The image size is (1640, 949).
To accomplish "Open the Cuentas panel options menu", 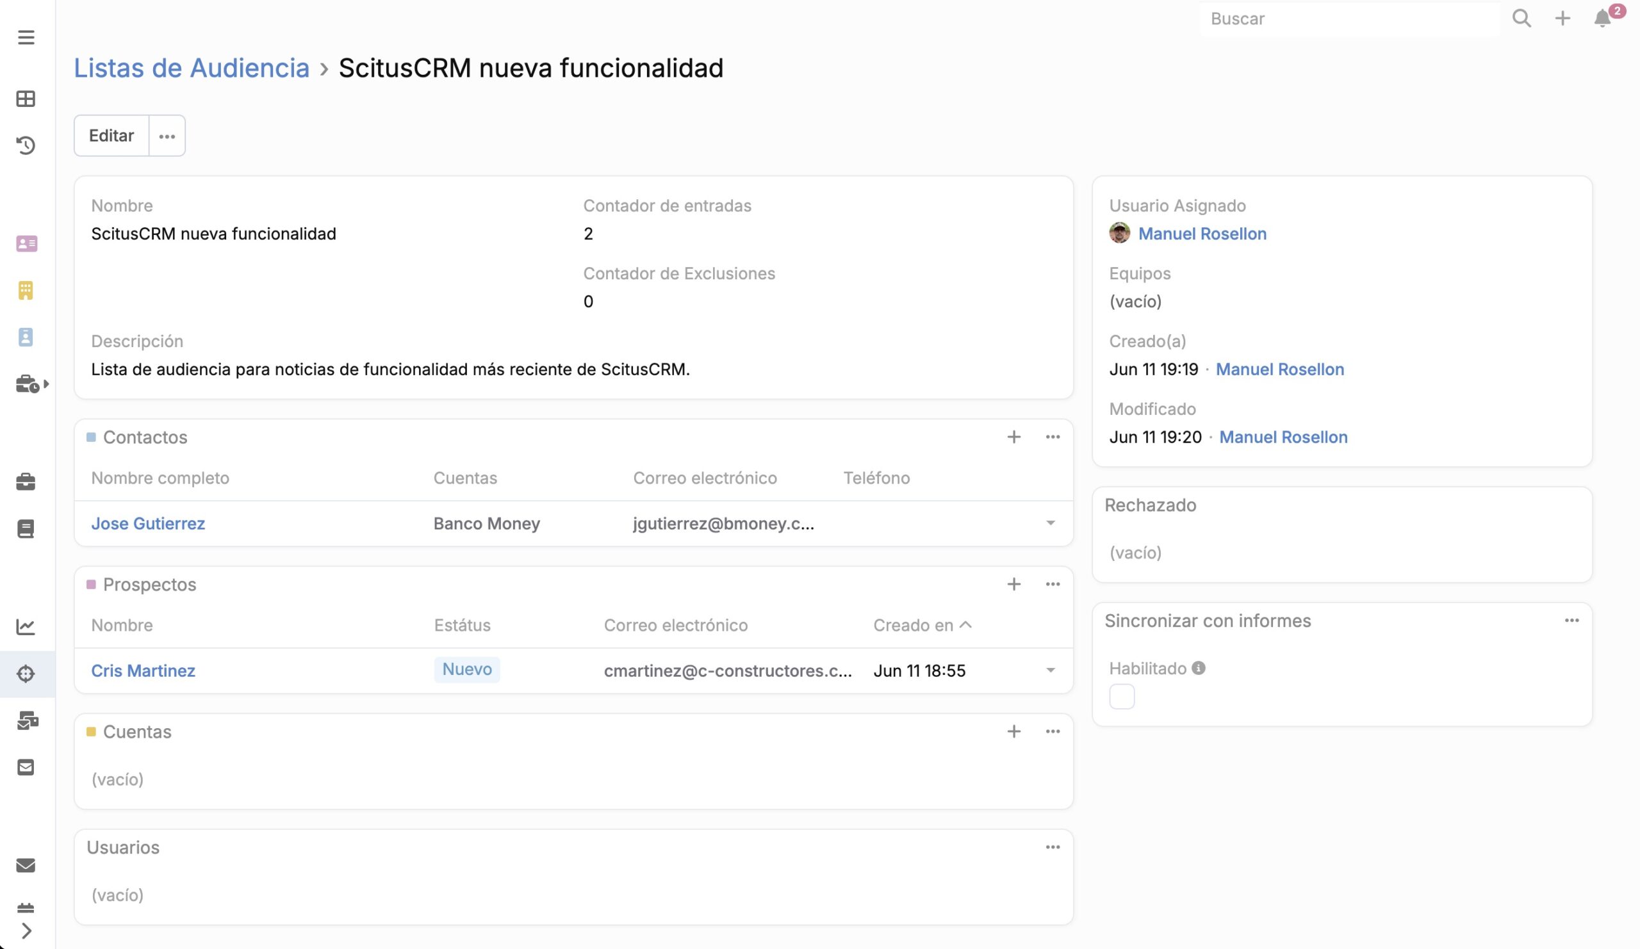I will (1053, 732).
